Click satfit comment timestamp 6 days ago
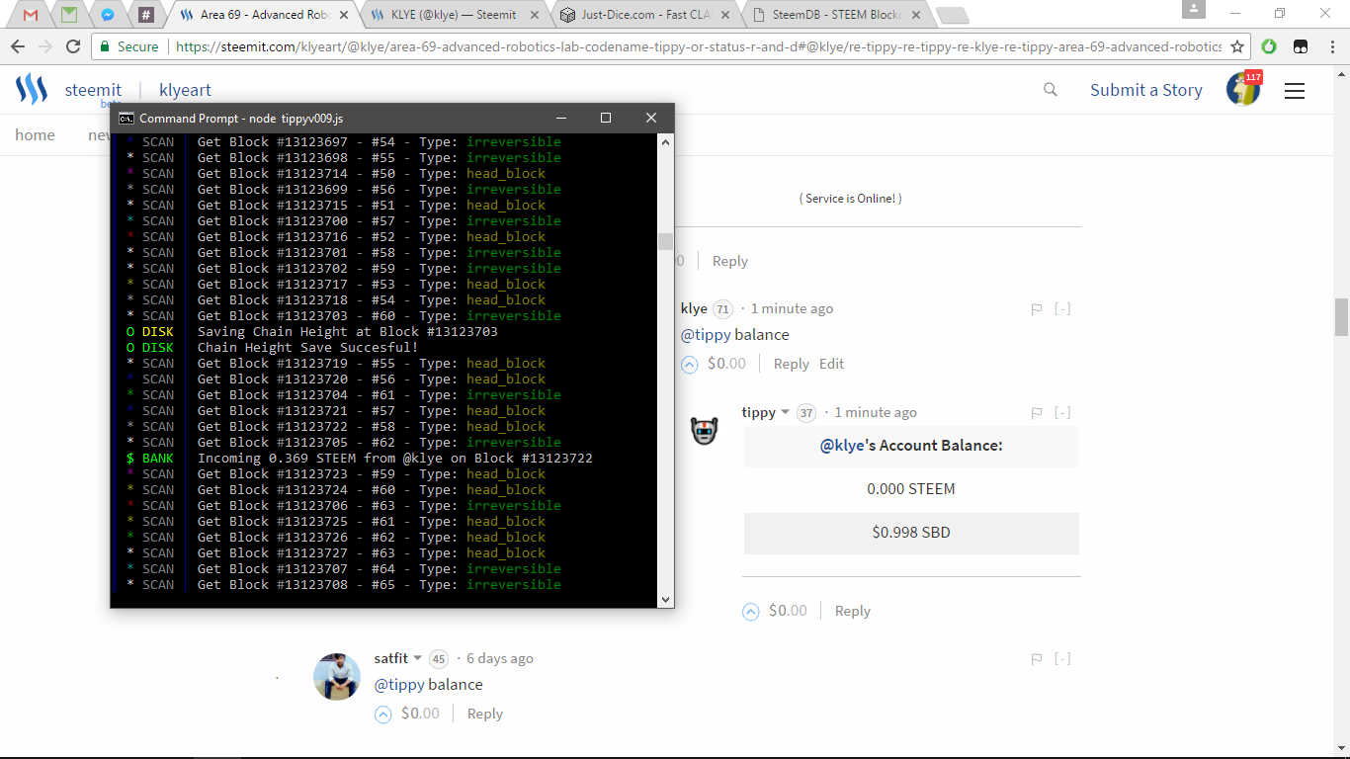Image resolution: width=1350 pixels, height=759 pixels. (500, 658)
